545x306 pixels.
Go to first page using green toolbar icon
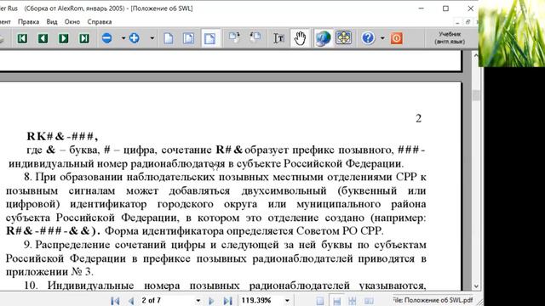tap(22, 38)
